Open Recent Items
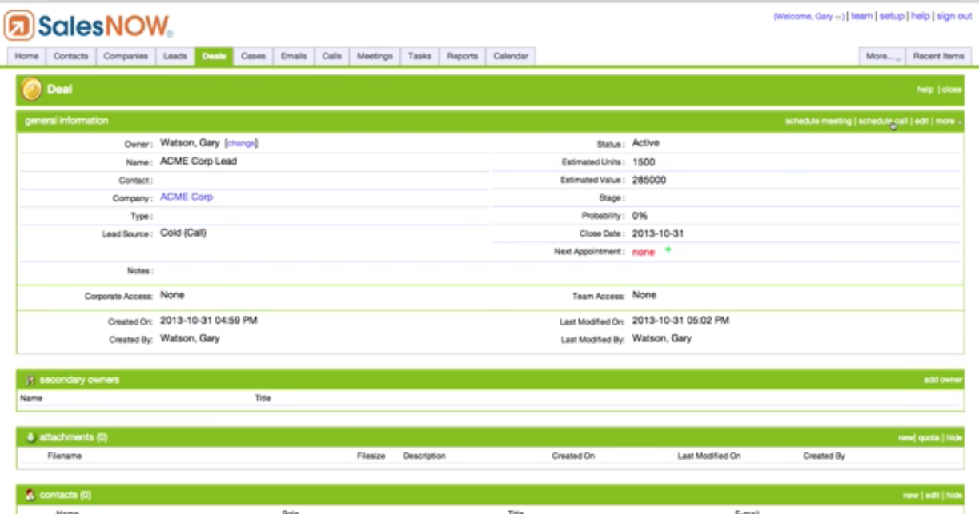The height and width of the screenshot is (514, 979). click(939, 56)
